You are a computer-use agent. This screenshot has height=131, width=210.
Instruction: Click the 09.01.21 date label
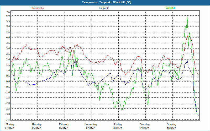[145, 128]
